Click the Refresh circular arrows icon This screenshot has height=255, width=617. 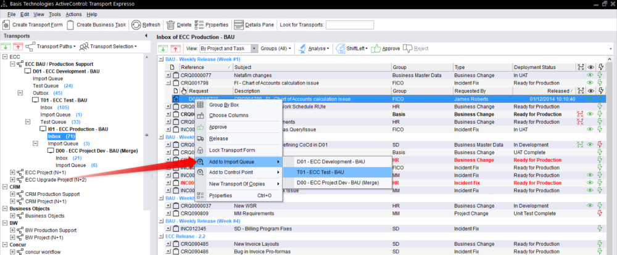(136, 25)
